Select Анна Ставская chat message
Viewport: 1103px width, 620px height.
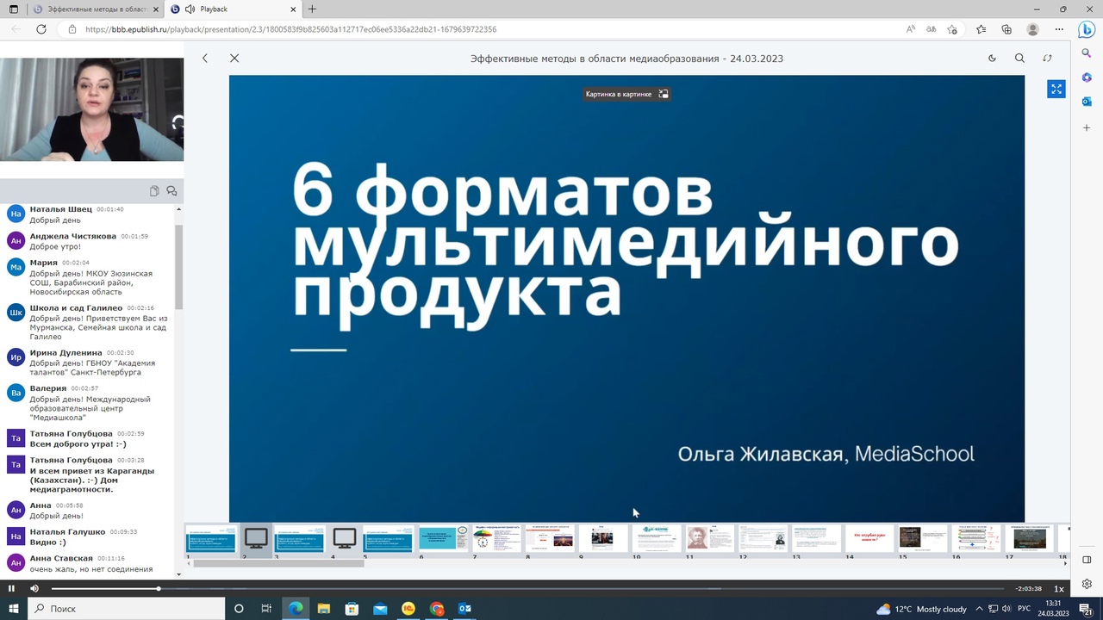coord(89,563)
